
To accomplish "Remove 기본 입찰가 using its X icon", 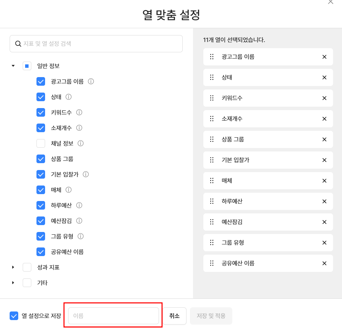I will pyautogui.click(x=324, y=160).
